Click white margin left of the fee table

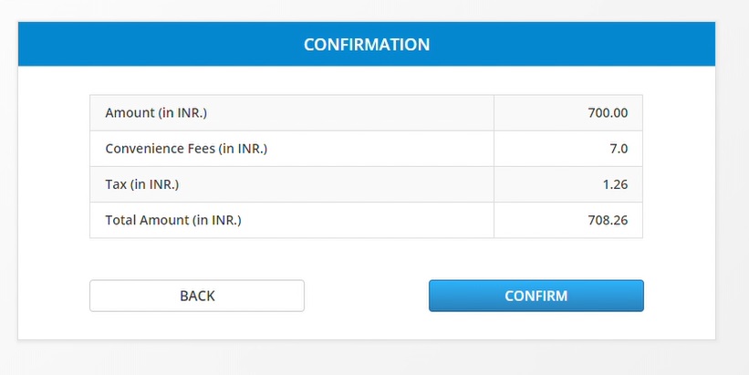[x=53, y=166]
